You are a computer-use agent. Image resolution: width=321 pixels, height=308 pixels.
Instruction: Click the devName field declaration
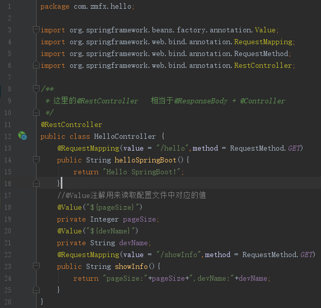coord(104,243)
